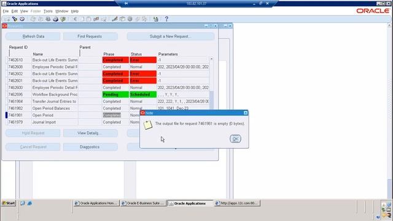Select Request ID 7462600 cell

pos(19,88)
